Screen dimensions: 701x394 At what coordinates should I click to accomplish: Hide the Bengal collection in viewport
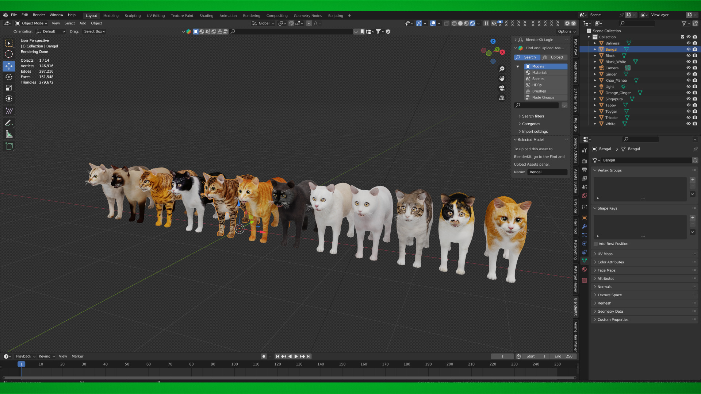(688, 49)
